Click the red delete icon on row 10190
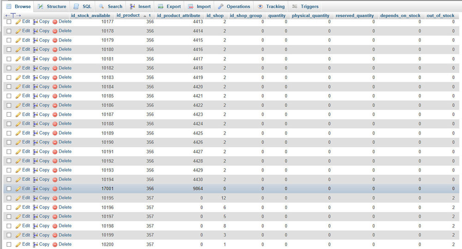This screenshot has width=462, height=249. pos(55,142)
